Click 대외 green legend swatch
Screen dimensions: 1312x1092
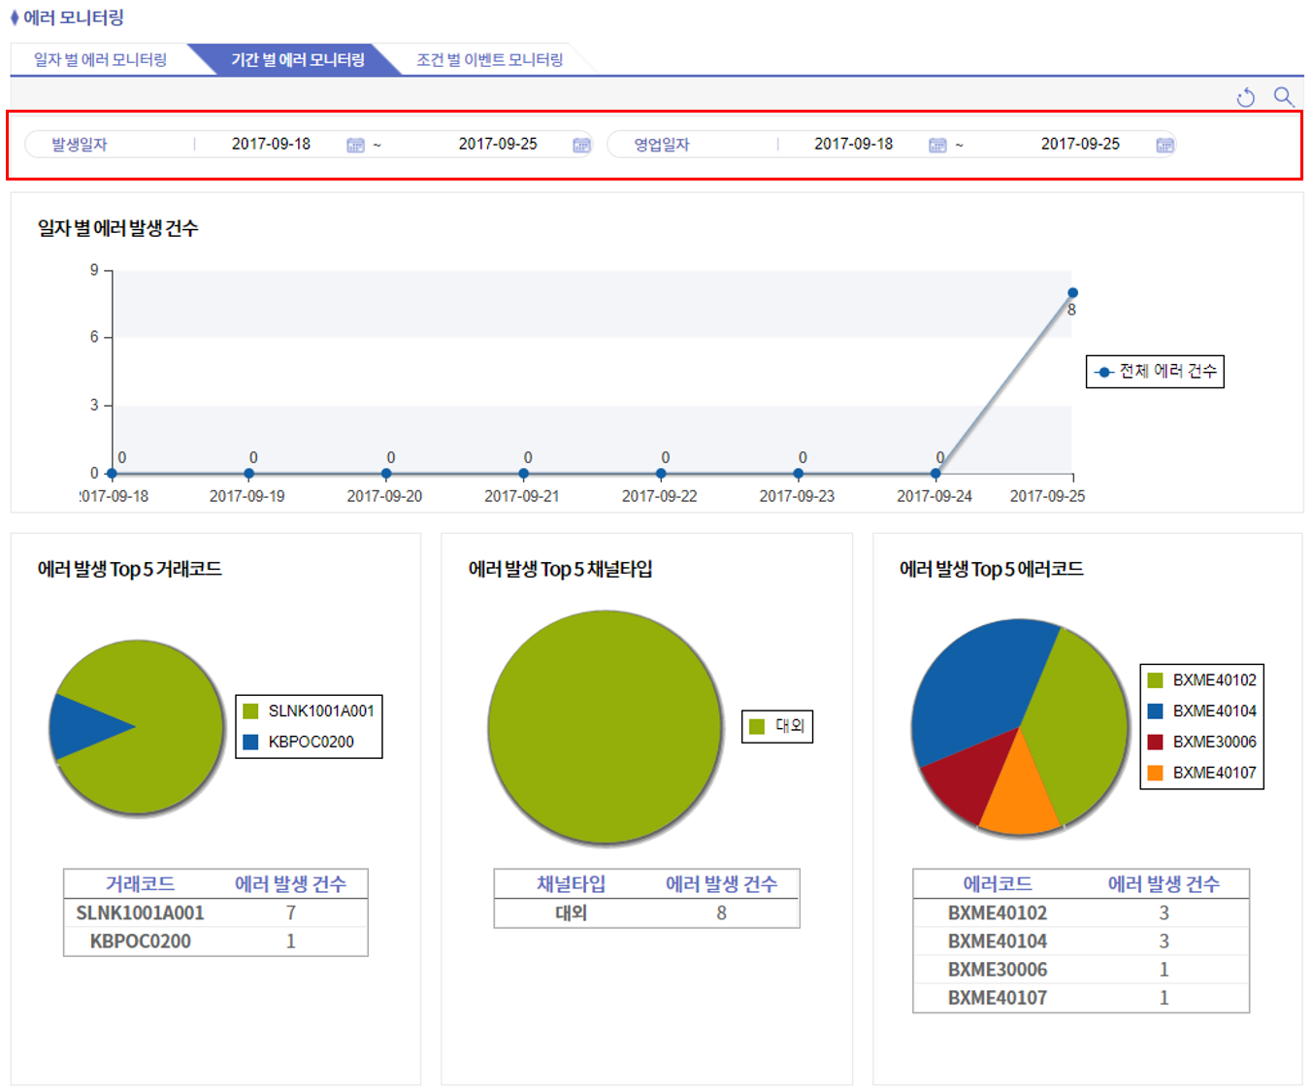pyautogui.click(x=757, y=726)
